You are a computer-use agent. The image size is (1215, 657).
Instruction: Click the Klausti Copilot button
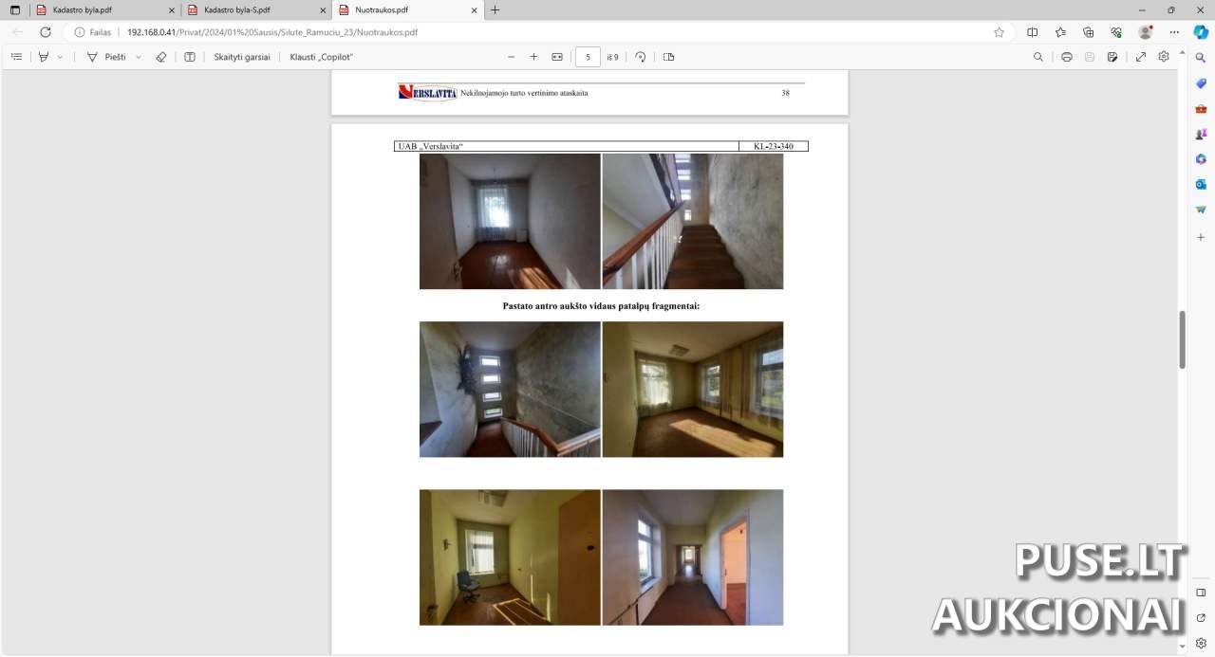tap(322, 57)
